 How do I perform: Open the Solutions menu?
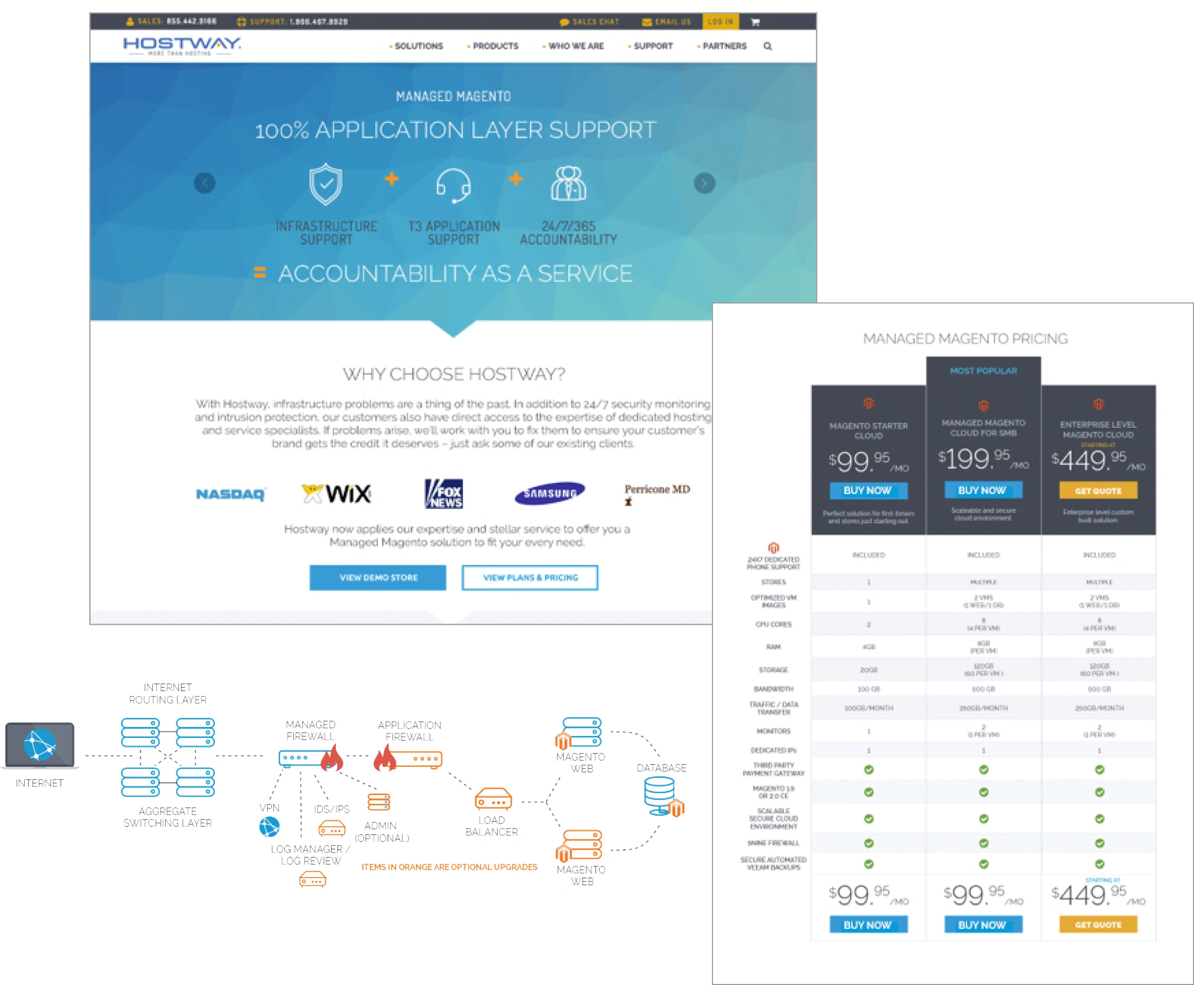416,46
